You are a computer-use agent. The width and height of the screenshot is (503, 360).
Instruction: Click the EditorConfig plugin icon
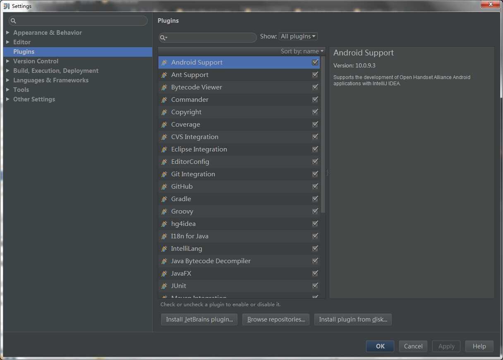(x=164, y=162)
